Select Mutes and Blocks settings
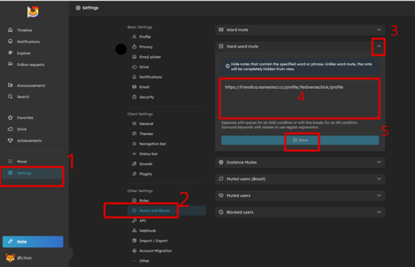This screenshot has height=267, width=415. (x=167, y=211)
